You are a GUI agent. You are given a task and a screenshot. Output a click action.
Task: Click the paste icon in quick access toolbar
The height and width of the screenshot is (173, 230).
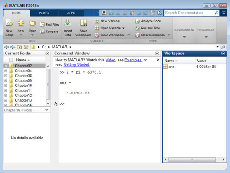[132, 13]
